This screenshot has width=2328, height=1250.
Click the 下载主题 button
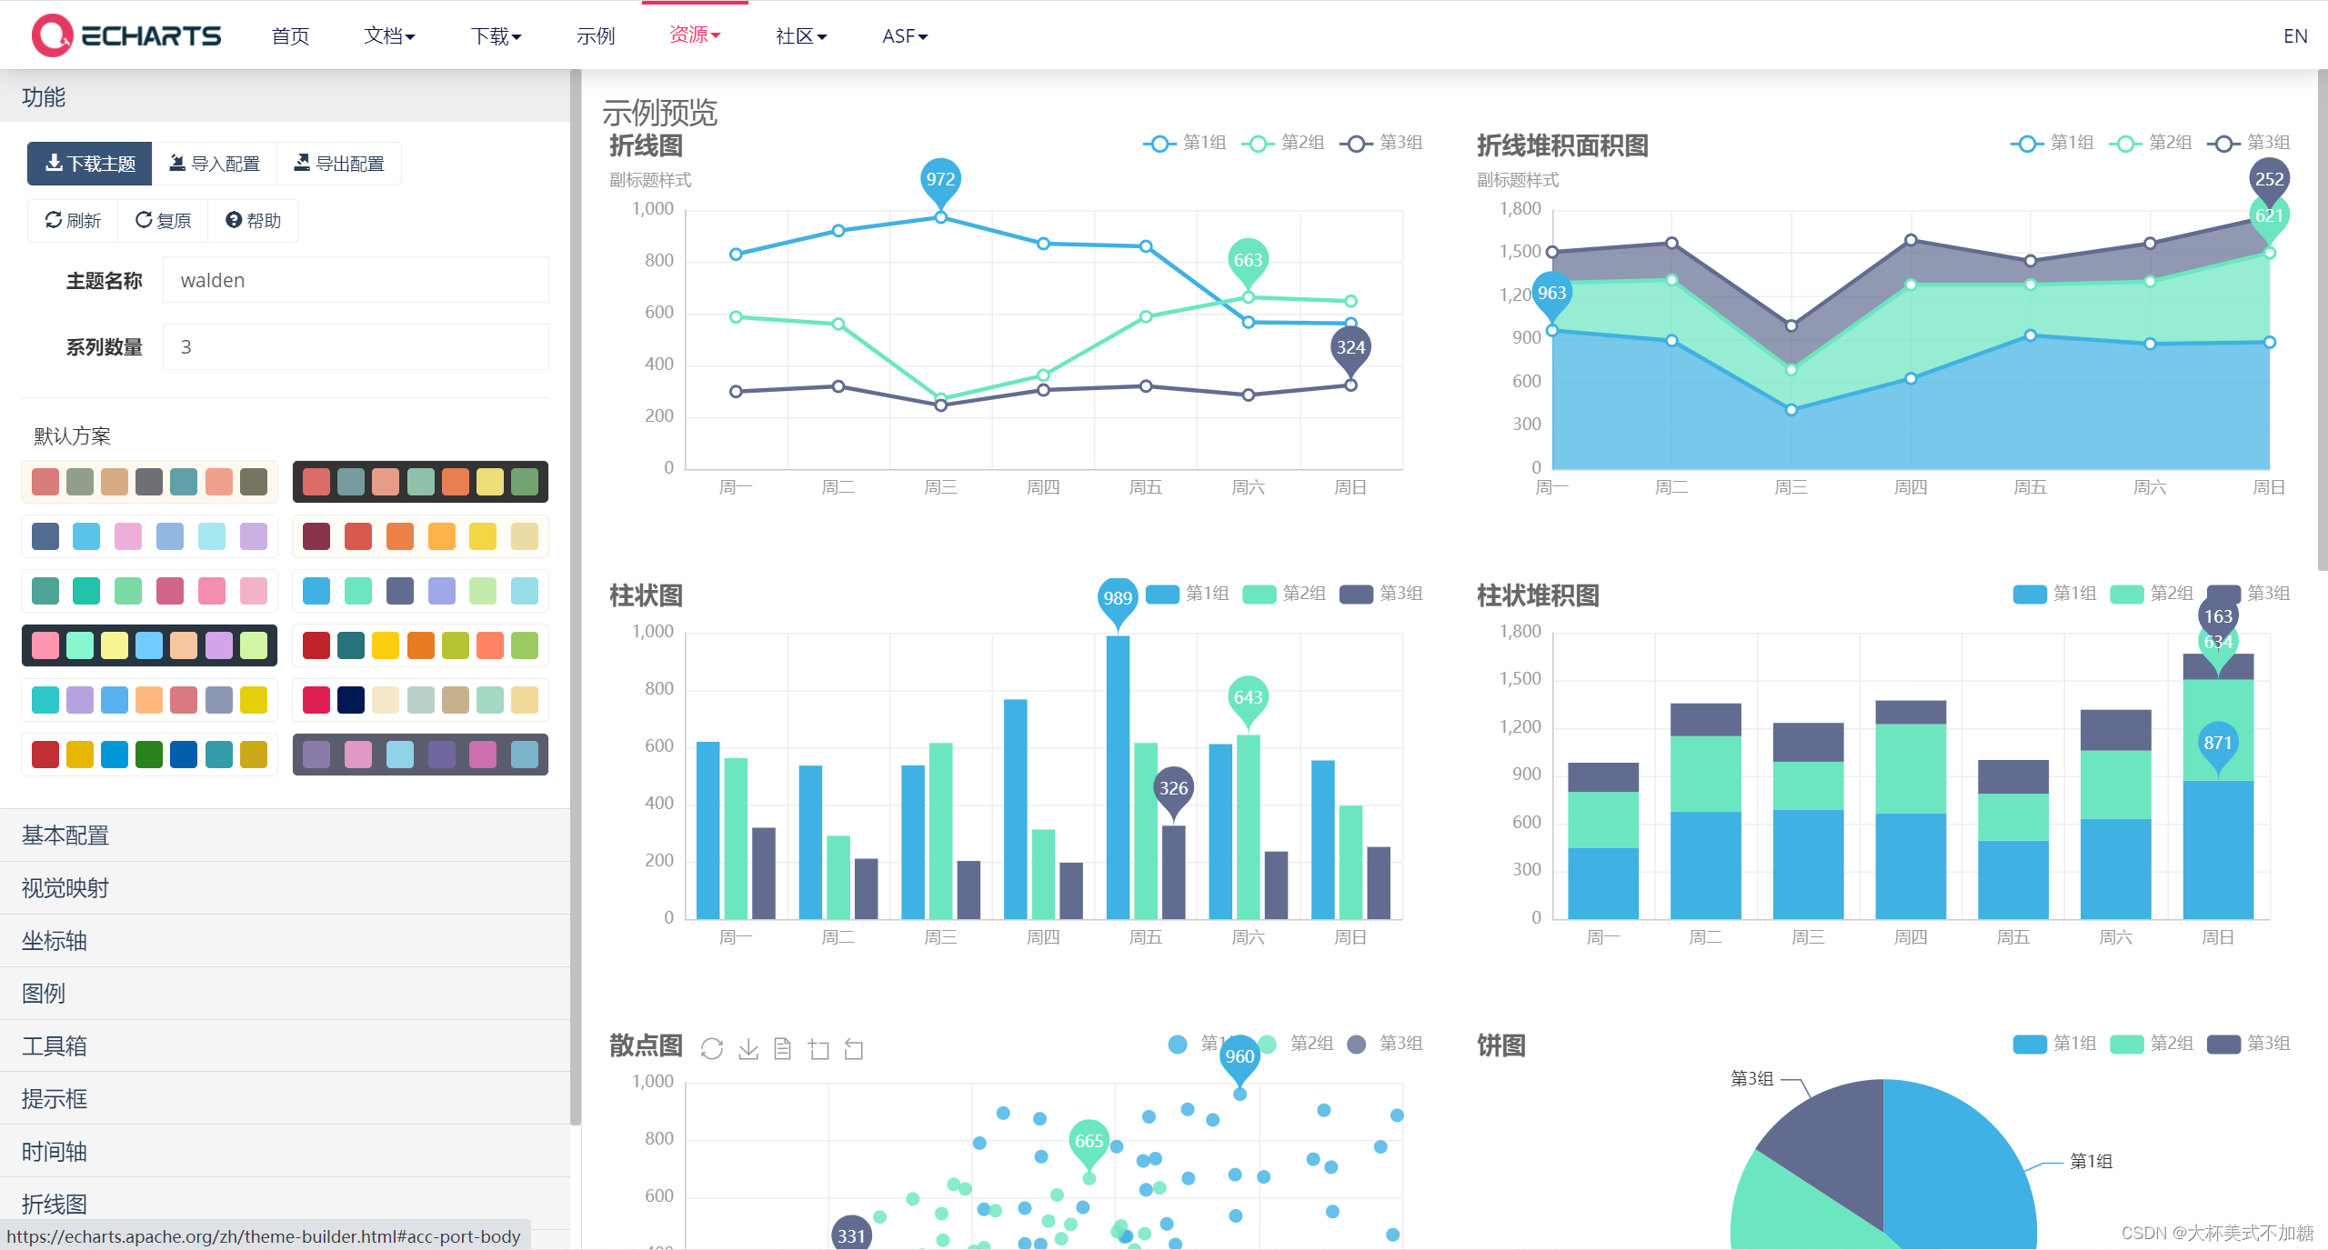(x=90, y=164)
